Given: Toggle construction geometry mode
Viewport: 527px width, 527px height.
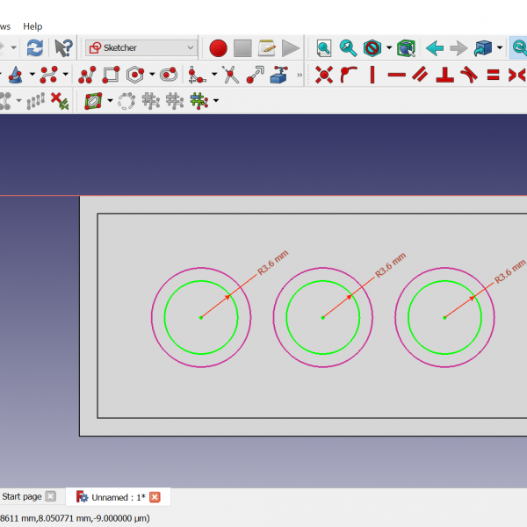Looking at the screenshot, I should (93, 102).
